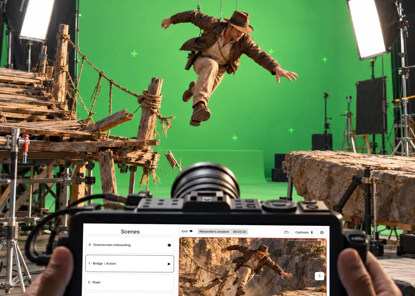Click the VR headset icon button
Screen dimensions: 415x296
tap(286, 232)
